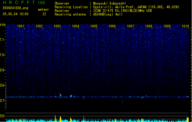Click time marker 1005
This screenshot has height=122, width=192.
pyautogui.click(x=94, y=26)
